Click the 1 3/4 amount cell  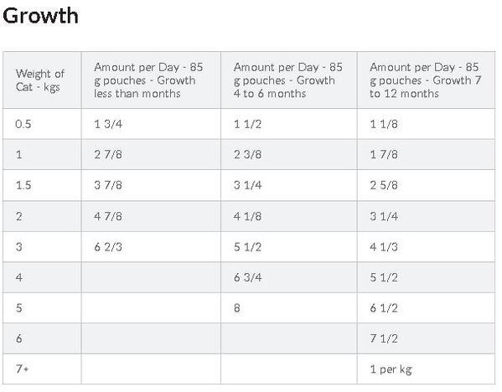pyautogui.click(x=151, y=124)
